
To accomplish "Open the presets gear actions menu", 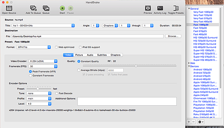I will click(x=201, y=122).
